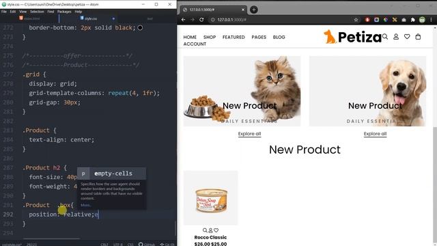Screen dimensions: 437x246
Task: Close the 127.0.0.1:3000 browser tab
Action: point(243,10)
